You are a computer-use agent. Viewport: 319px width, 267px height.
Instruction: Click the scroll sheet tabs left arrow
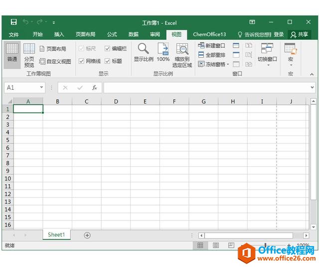coord(14,235)
